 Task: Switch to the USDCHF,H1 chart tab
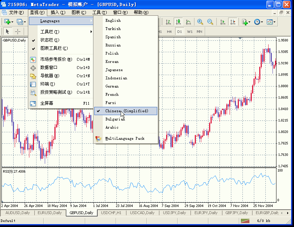pos(111,213)
